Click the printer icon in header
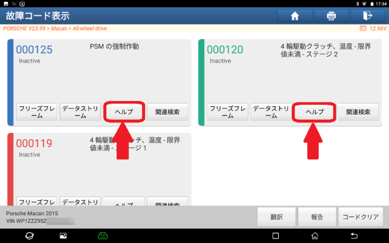Screen dimensions: 389x243 (331, 16)
